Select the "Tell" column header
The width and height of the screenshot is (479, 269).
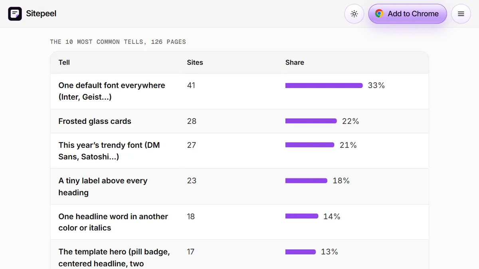pyautogui.click(x=64, y=63)
